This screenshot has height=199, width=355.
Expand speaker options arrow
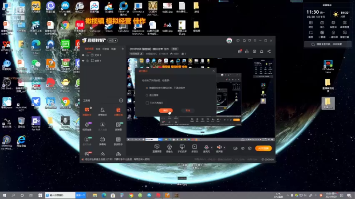coord(225,148)
